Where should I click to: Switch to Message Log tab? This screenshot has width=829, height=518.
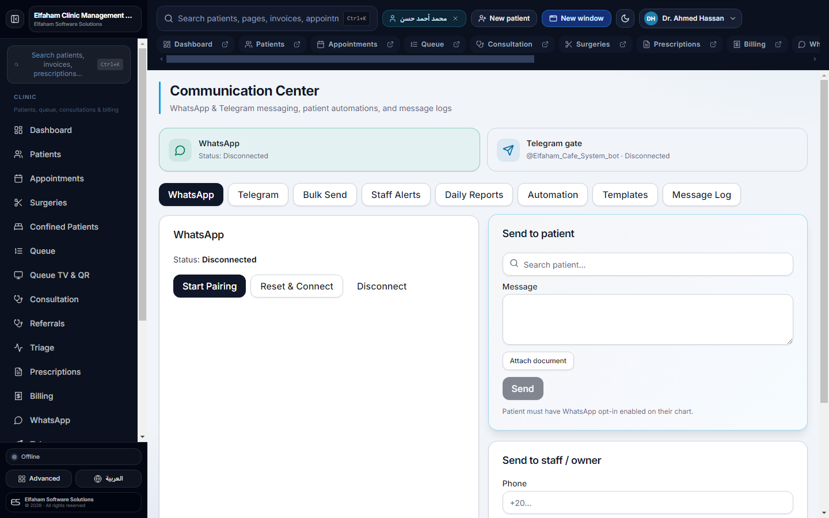click(x=701, y=195)
